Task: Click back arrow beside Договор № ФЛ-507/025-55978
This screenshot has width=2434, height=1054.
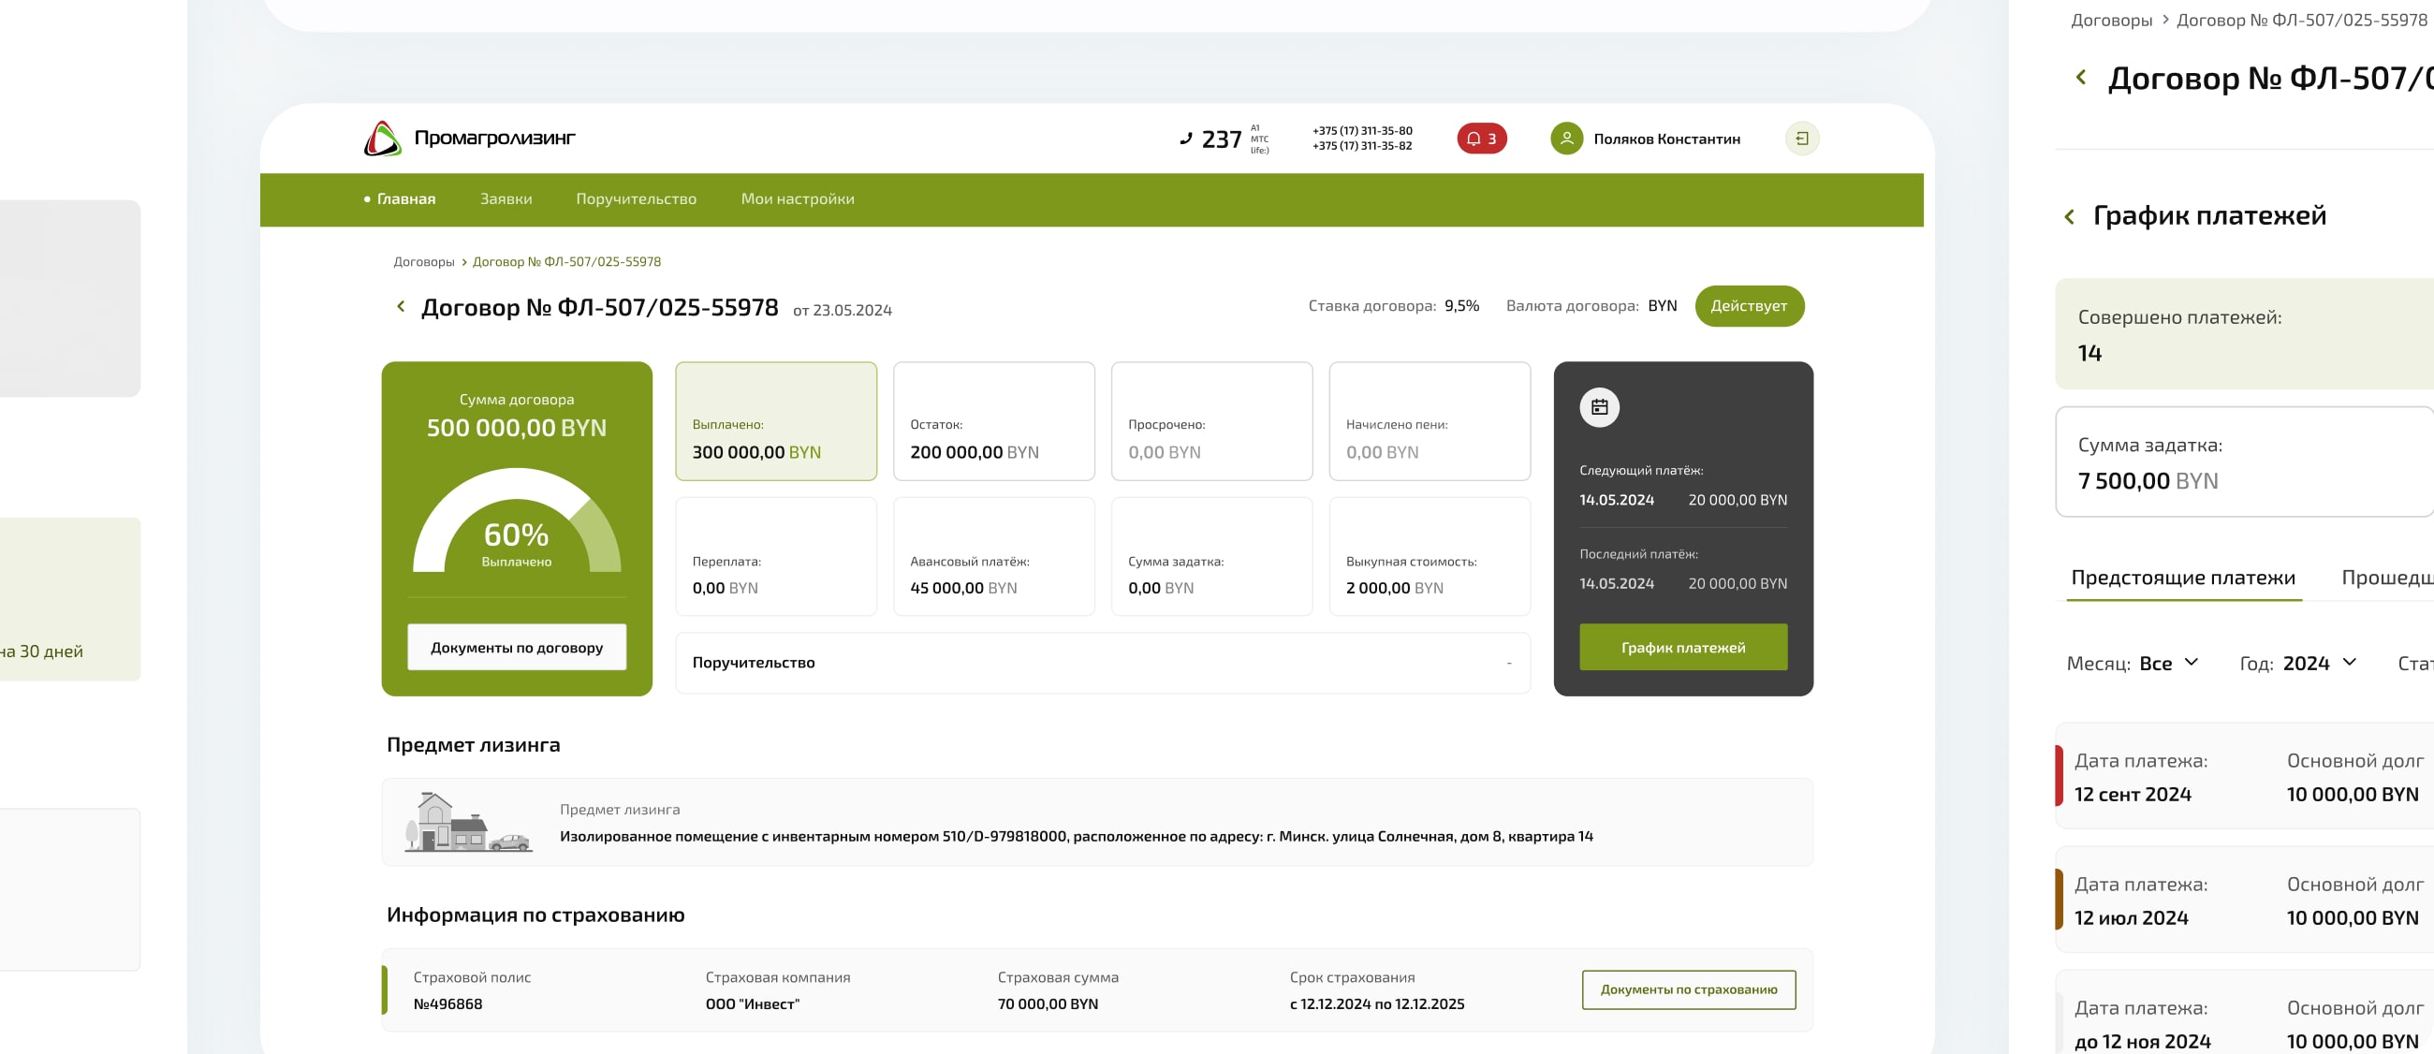Action: (401, 306)
